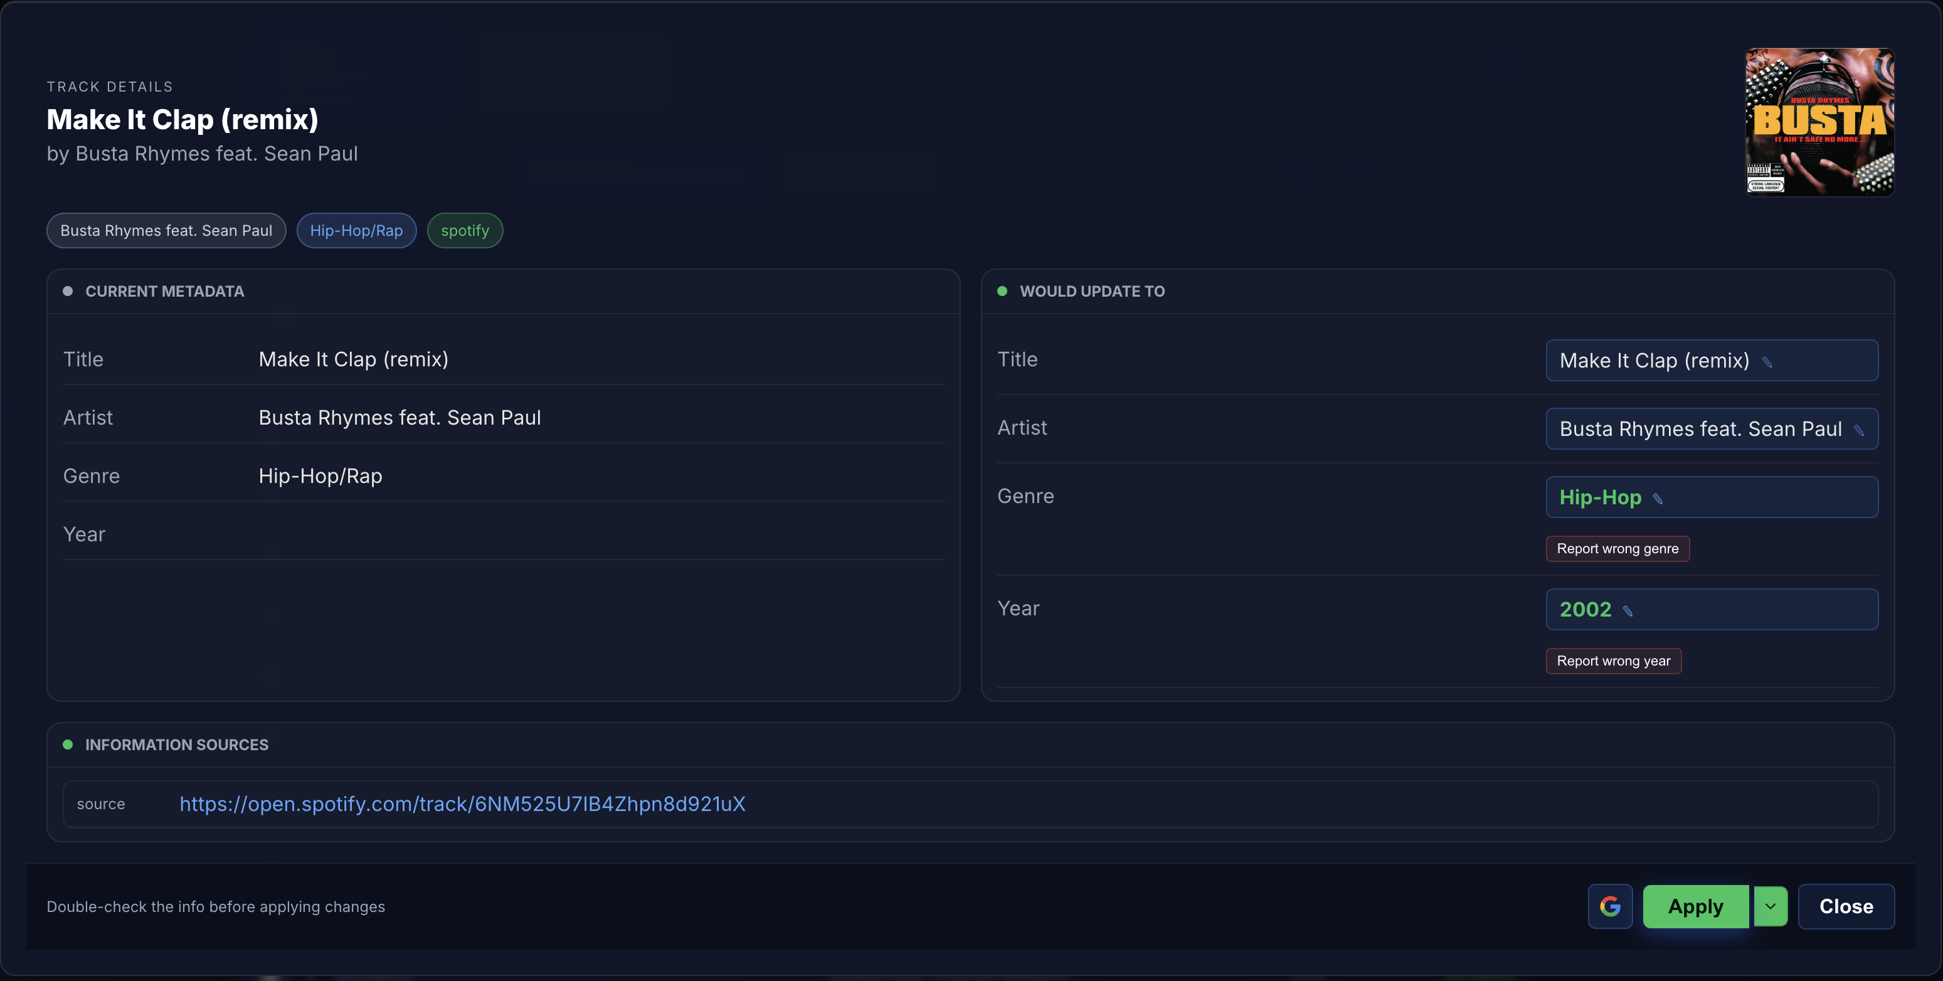The image size is (1943, 981).
Task: Click the Information Sources section header
Action: pos(176,745)
